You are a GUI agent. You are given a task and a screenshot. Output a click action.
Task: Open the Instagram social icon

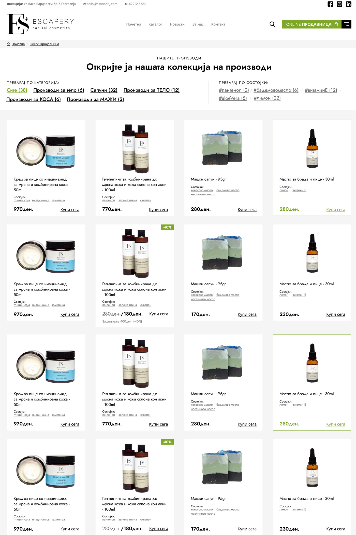[339, 4]
